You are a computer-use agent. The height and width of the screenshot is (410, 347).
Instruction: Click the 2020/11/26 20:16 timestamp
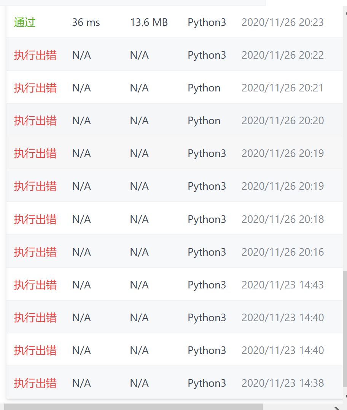[x=282, y=252]
